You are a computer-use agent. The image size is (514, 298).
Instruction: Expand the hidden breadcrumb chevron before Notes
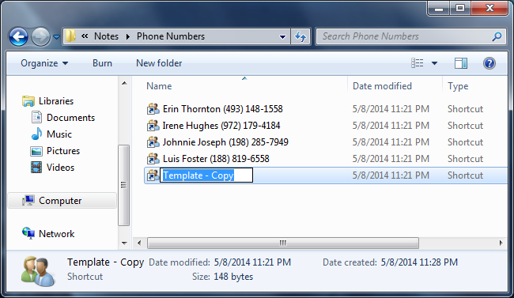tap(85, 36)
